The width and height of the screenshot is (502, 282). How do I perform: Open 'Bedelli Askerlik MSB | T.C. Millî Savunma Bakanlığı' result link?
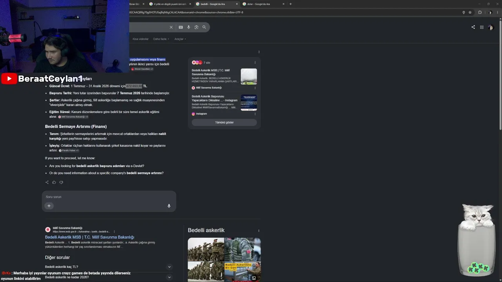(x=89, y=237)
